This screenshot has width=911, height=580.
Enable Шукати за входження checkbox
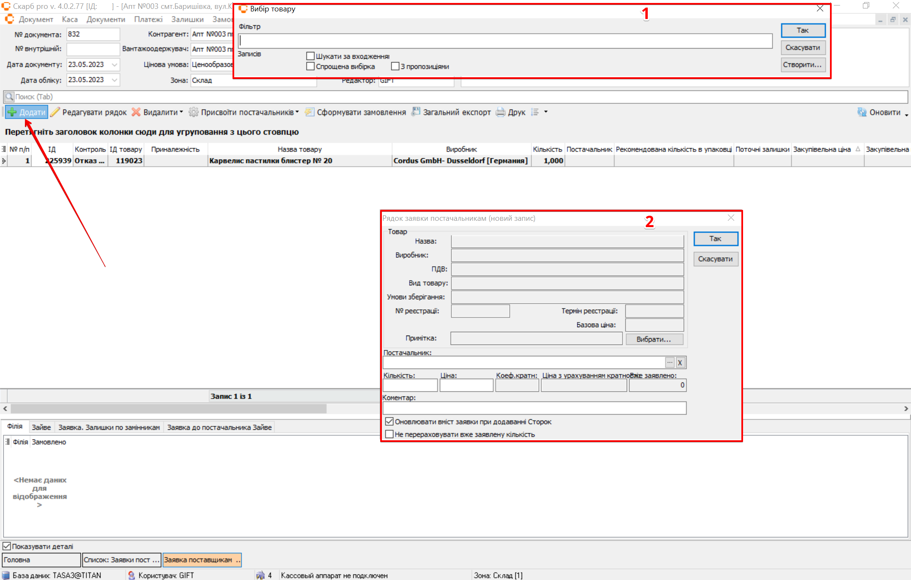[311, 56]
